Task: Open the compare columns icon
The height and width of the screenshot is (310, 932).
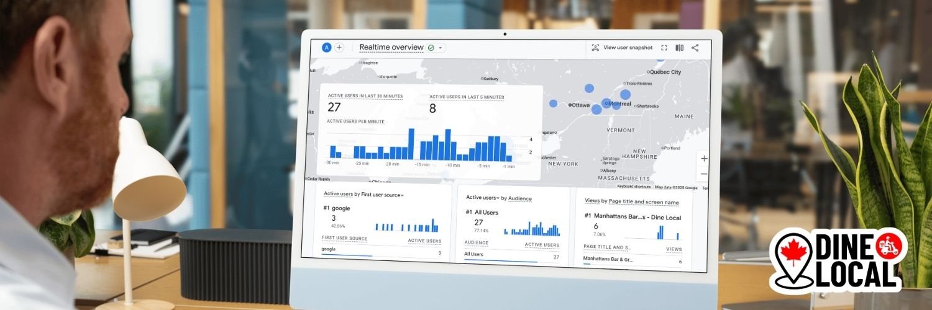Action: tap(680, 48)
